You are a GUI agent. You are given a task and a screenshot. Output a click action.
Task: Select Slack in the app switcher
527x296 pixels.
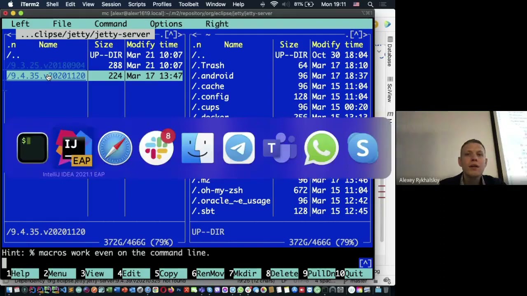(156, 148)
